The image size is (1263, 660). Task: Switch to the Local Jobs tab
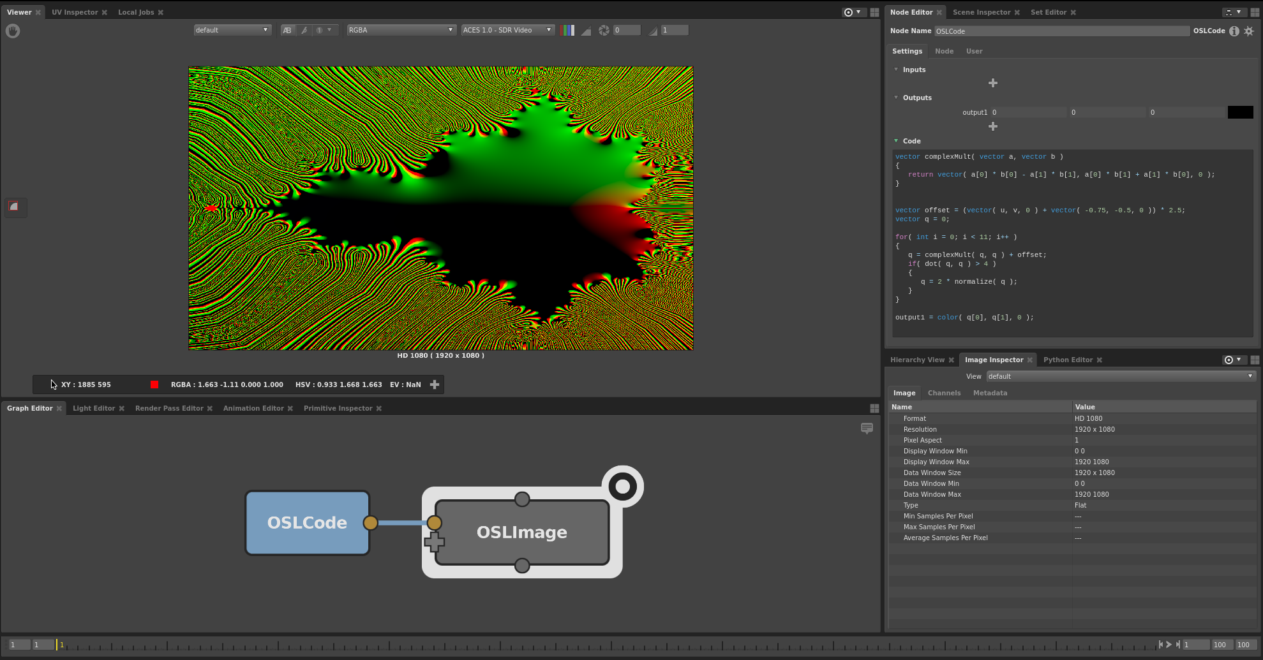pyautogui.click(x=136, y=12)
